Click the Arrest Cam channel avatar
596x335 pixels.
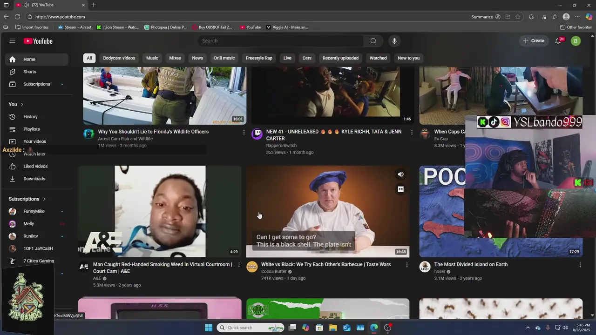(88, 134)
